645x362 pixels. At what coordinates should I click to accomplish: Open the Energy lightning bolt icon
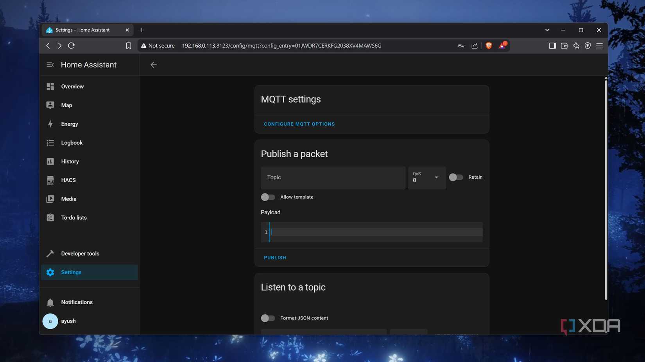(50, 124)
